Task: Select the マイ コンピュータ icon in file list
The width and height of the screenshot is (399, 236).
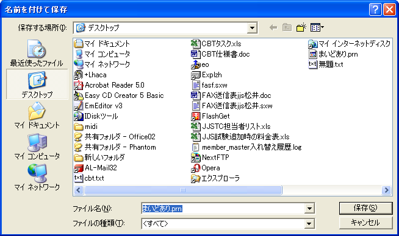Action: 79,54
